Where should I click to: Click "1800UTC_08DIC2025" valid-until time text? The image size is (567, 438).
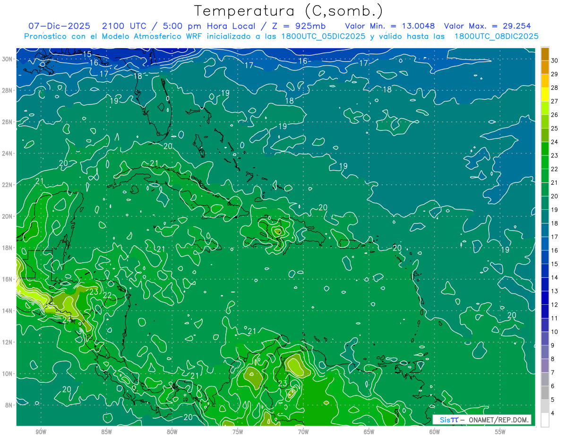[x=496, y=36]
